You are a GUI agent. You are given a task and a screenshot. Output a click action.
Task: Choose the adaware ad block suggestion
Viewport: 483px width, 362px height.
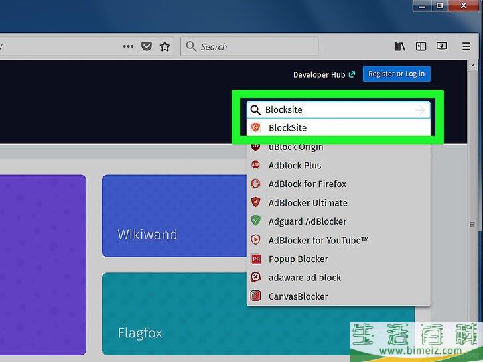[x=338, y=278]
